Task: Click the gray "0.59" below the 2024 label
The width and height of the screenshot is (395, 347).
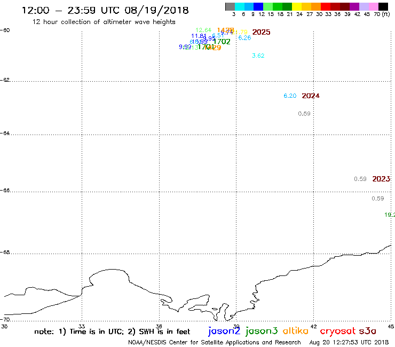Action: (x=304, y=114)
